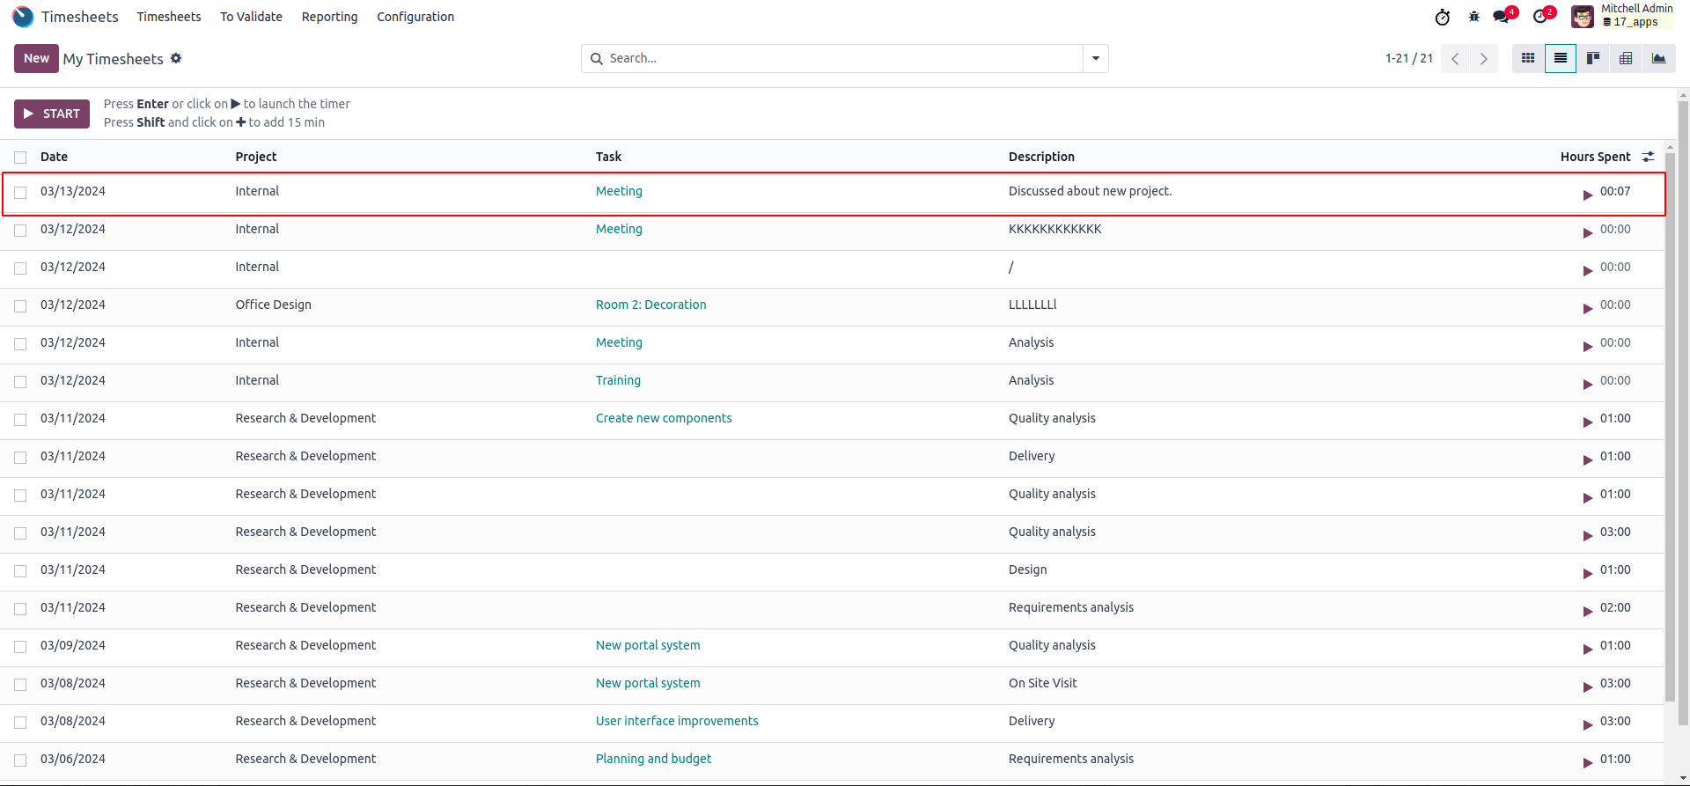Check the box for the Training row
Screen dimensions: 1690x786
click(20, 382)
